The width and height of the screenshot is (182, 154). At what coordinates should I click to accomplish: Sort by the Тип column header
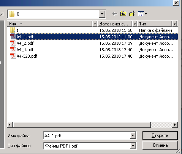[x=155, y=24]
